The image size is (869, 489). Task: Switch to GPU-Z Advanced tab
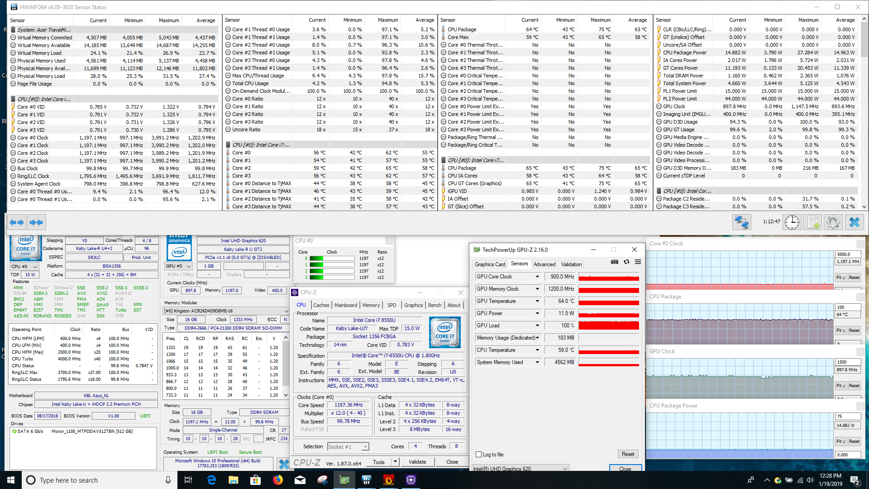pyautogui.click(x=544, y=264)
